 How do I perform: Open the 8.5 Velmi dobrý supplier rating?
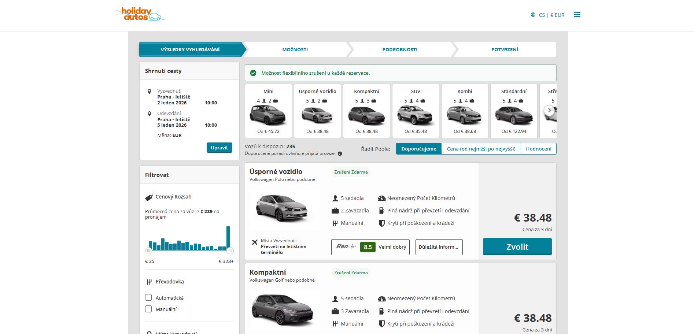[x=370, y=247]
